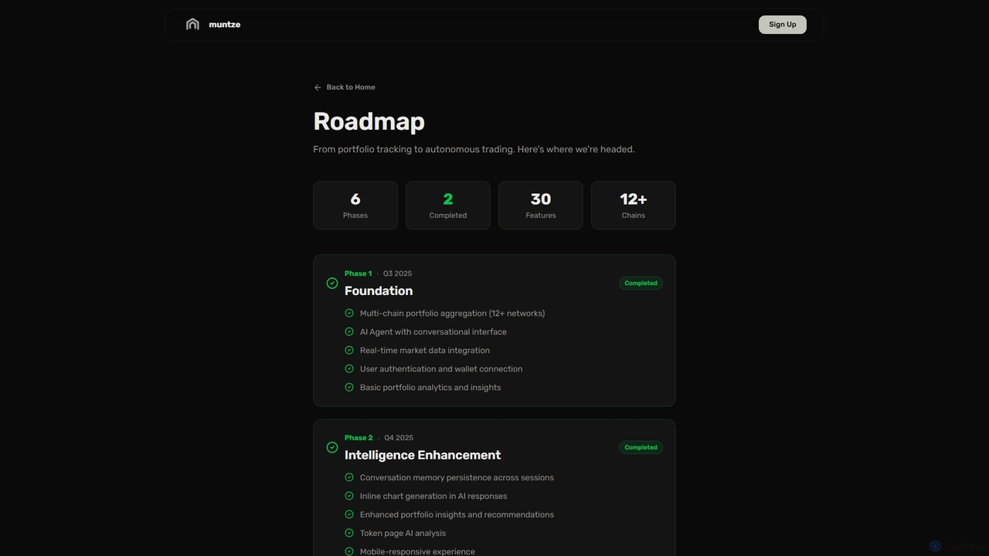
Task: Select the 2 Completed stat card
Action: click(x=448, y=205)
